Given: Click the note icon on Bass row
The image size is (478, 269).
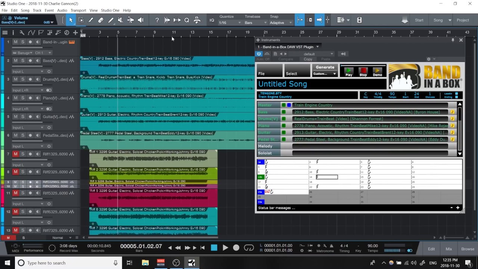Looking at the screenshot, I should click(452, 112).
